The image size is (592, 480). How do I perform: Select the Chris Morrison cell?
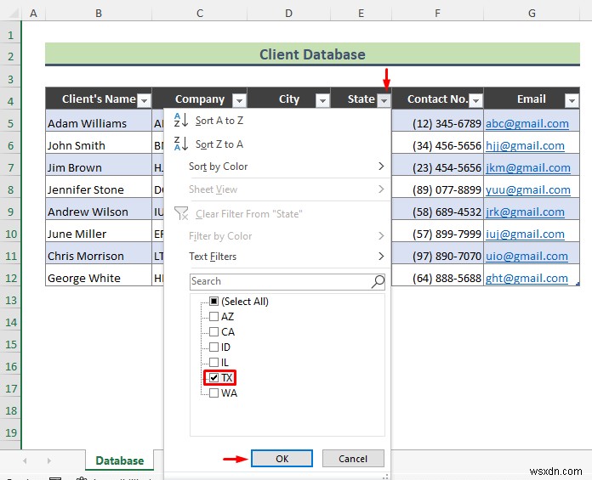[x=99, y=253]
